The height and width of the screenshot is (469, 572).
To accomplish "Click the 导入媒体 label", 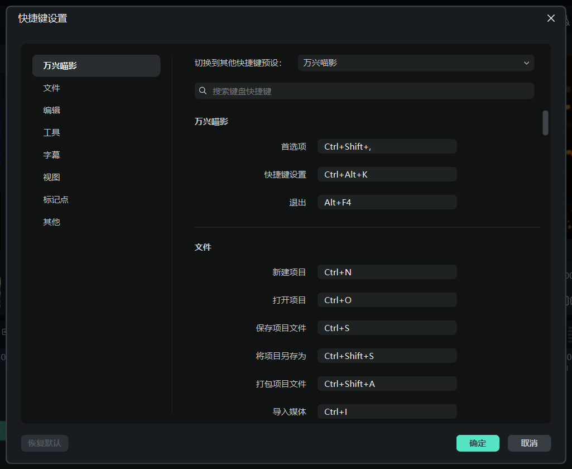I will coord(289,412).
